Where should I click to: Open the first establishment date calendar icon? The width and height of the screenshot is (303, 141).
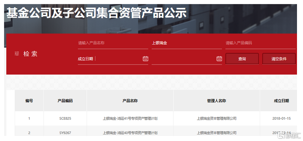[145, 58]
